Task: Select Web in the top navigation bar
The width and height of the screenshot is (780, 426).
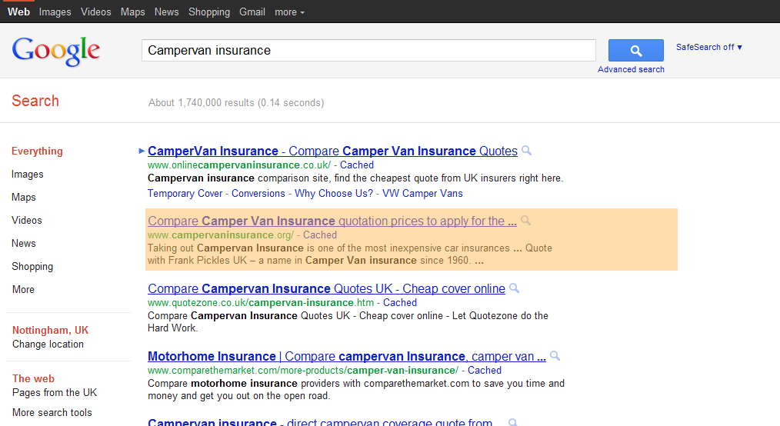Action: 19,12
